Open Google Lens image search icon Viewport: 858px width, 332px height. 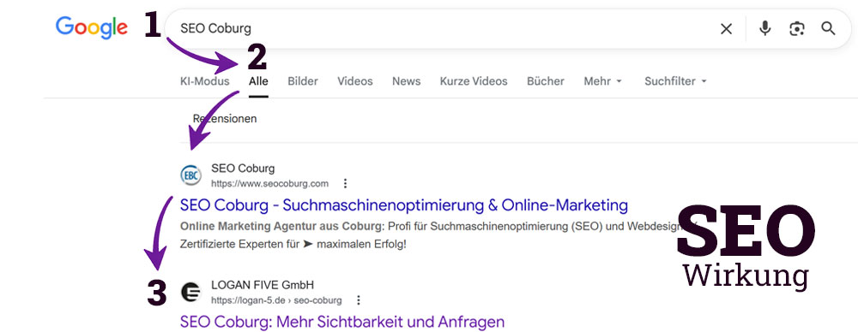[x=797, y=29]
